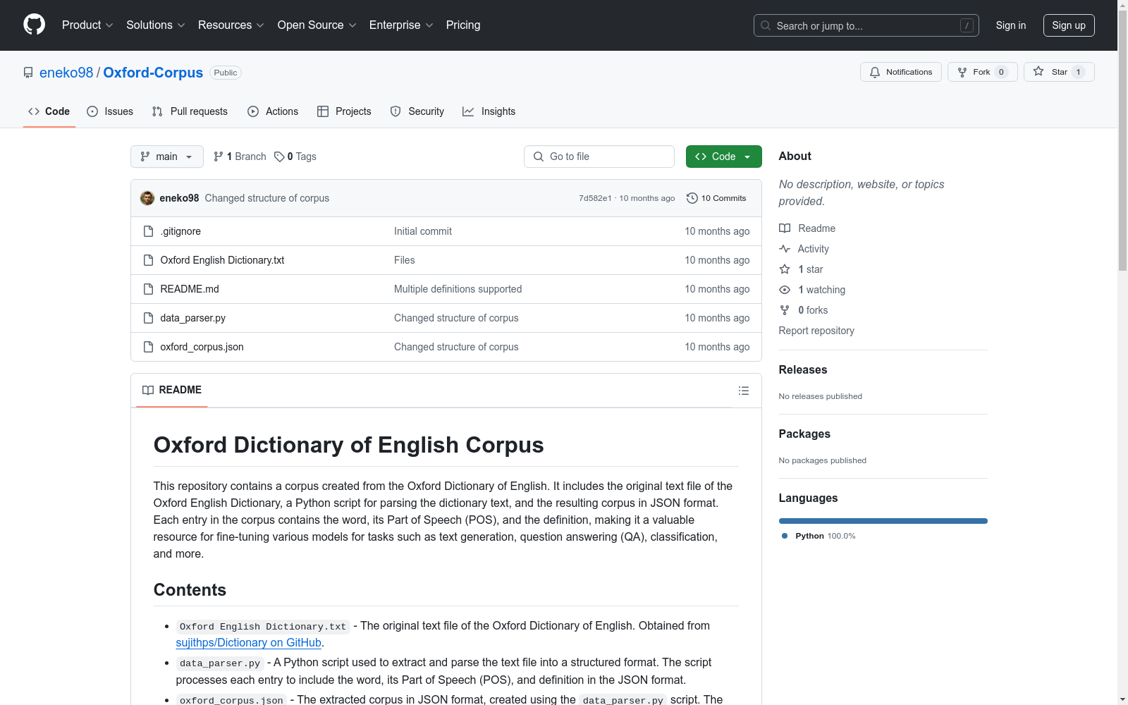Click the pulse icon next to Activity
The image size is (1128, 705).
(785, 249)
